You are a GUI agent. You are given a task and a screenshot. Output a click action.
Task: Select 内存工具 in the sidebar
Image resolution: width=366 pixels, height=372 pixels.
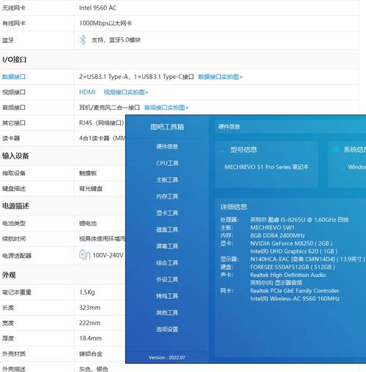pyautogui.click(x=167, y=197)
